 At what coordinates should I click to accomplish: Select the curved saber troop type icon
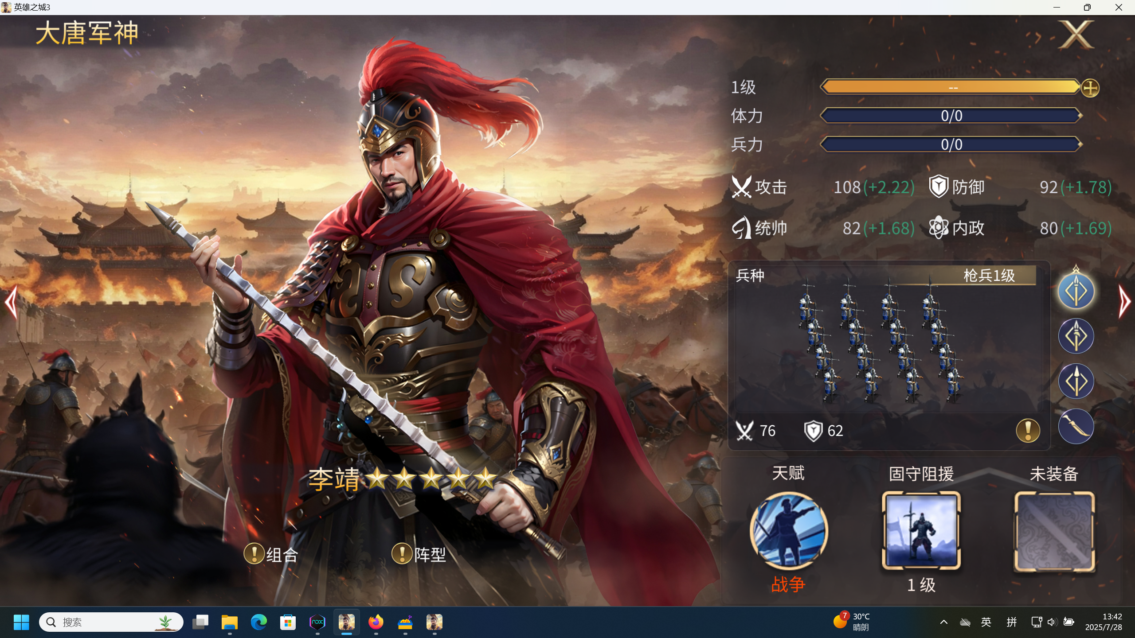[1076, 426]
